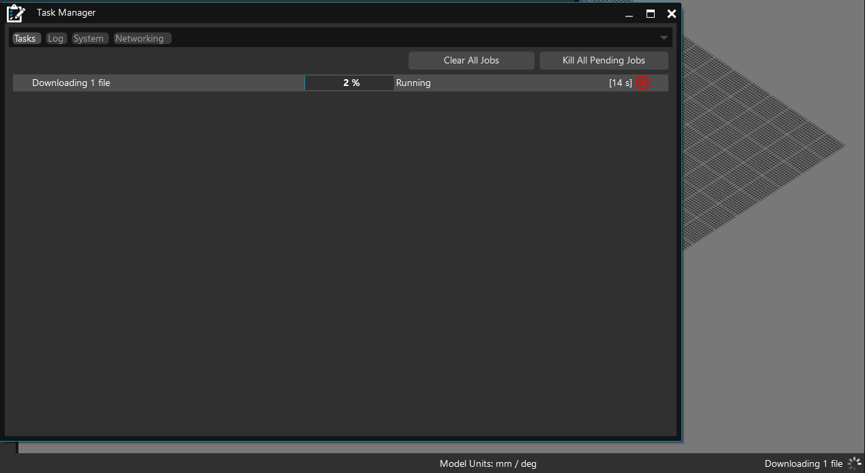Screen dimensions: 865x473
Task: Click the 14 s elapsed time label
Action: pos(620,83)
